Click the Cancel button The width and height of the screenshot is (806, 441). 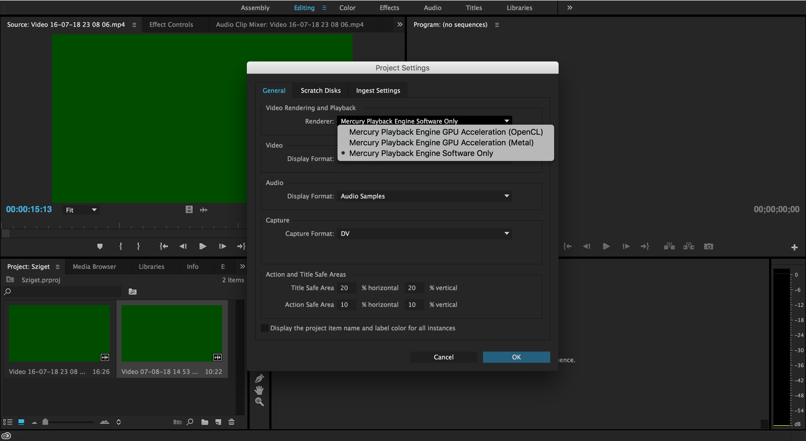click(443, 357)
